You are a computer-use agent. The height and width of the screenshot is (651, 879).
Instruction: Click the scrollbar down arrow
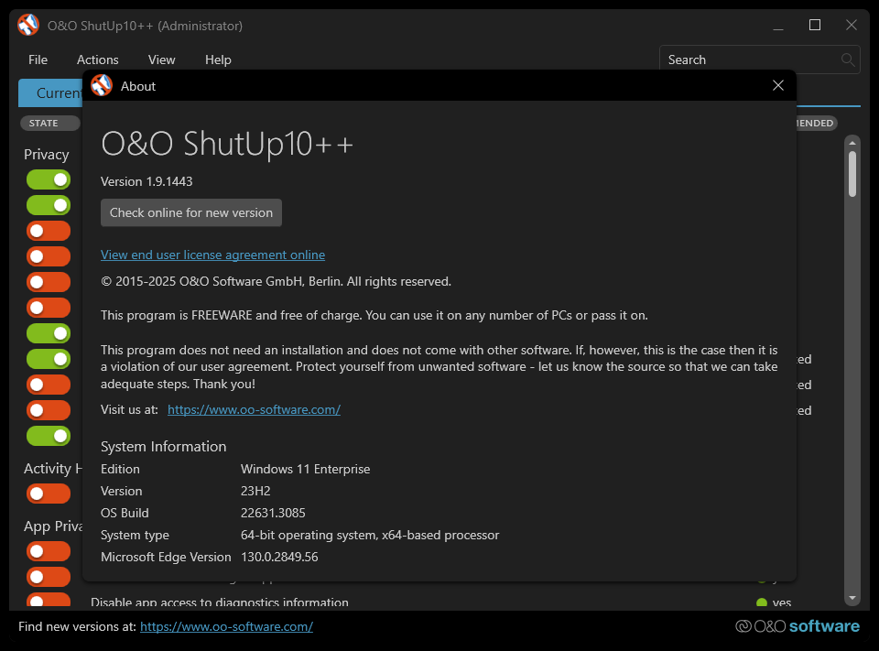pos(852,598)
